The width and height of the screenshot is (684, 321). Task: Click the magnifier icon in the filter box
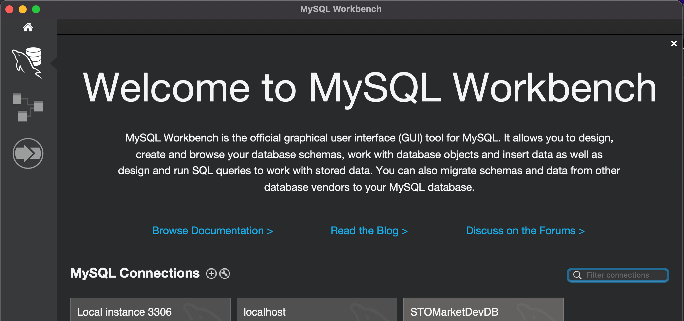point(577,275)
